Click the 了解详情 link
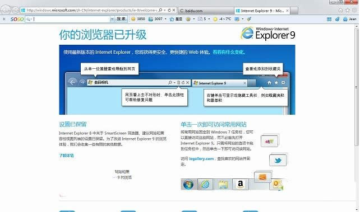The image size is (360, 212). pyautogui.click(x=66, y=156)
